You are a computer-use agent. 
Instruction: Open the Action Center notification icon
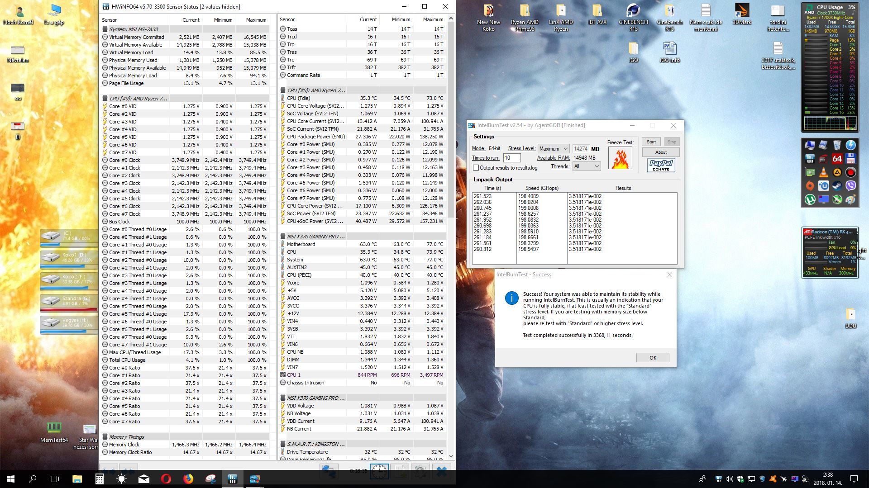coord(854,479)
